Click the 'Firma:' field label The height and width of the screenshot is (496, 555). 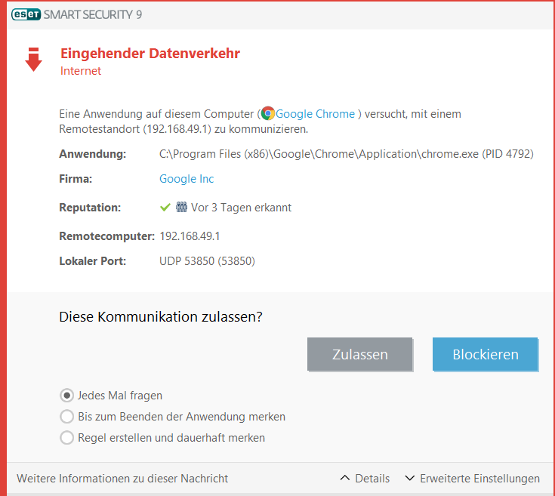[x=76, y=179]
